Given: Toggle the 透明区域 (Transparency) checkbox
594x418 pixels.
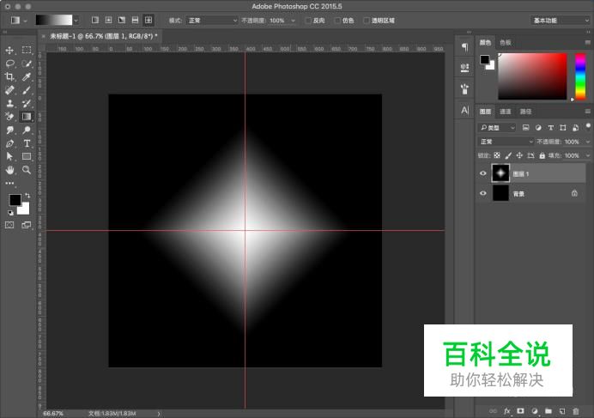Looking at the screenshot, I should pos(367,20).
